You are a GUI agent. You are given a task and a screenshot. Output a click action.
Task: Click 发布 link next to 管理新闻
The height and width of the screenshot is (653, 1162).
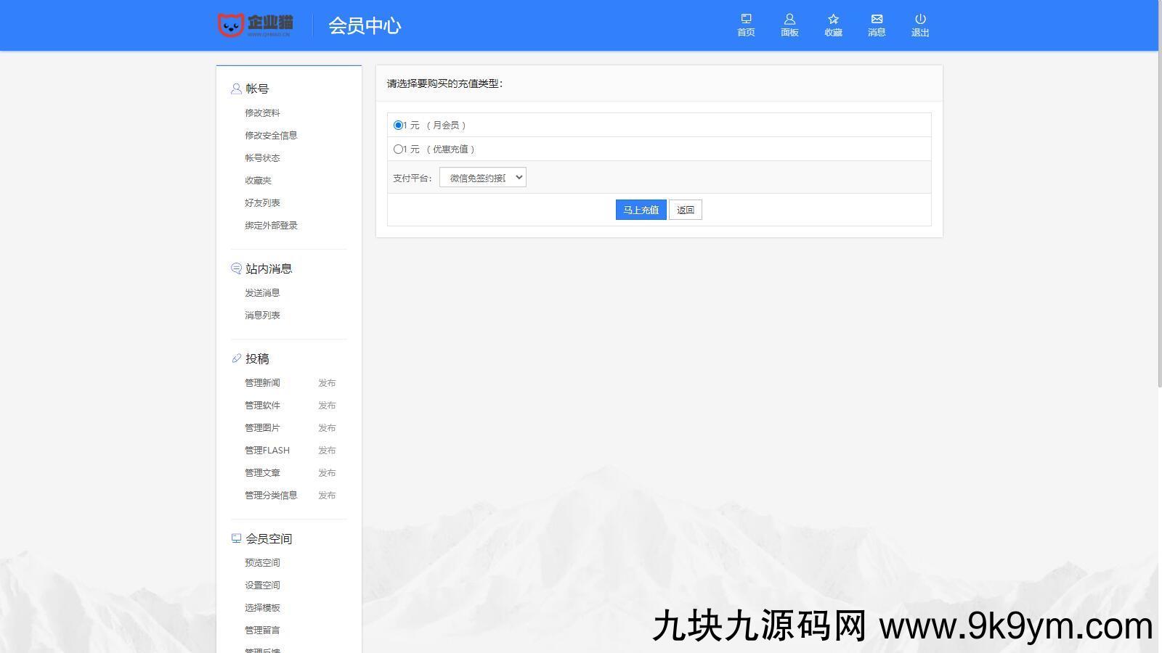tap(327, 383)
